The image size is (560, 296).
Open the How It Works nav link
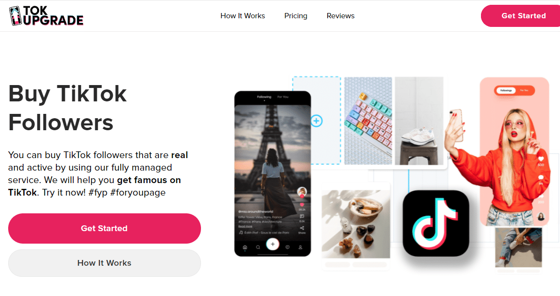pos(242,16)
